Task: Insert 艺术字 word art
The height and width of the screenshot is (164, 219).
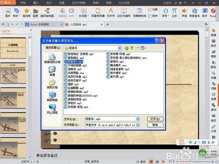Action: tap(111, 13)
